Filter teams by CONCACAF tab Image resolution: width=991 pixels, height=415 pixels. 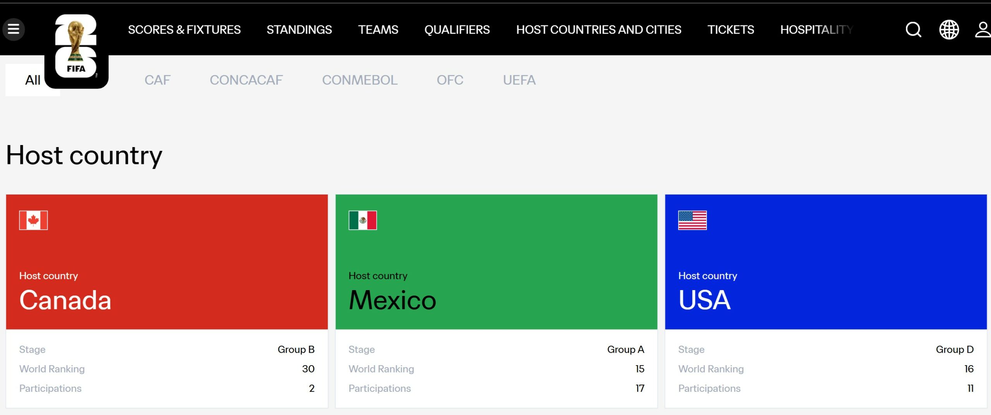click(x=246, y=80)
